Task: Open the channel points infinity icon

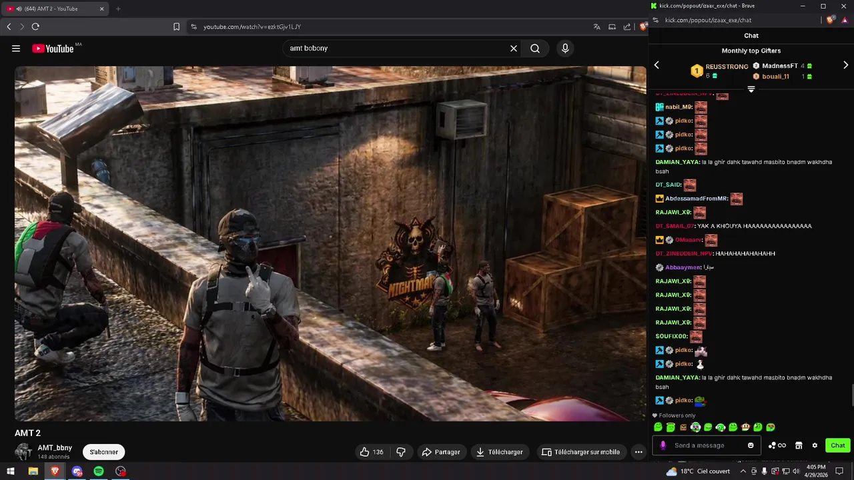Action: [777, 445]
